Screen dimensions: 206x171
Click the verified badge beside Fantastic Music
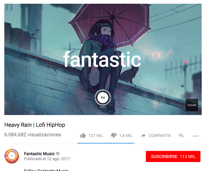[58, 154]
